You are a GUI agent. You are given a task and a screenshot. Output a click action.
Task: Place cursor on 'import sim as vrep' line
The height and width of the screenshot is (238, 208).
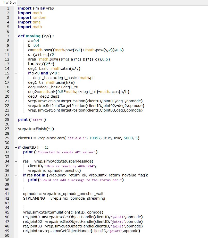36,8
